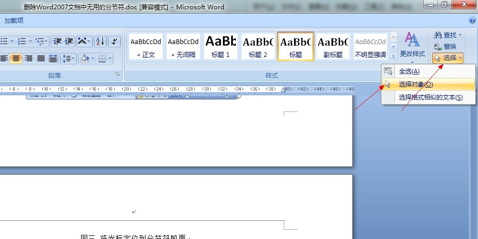This screenshot has width=478, height=239.
Task: Increase the paragraph indent
Action: coord(69,41)
